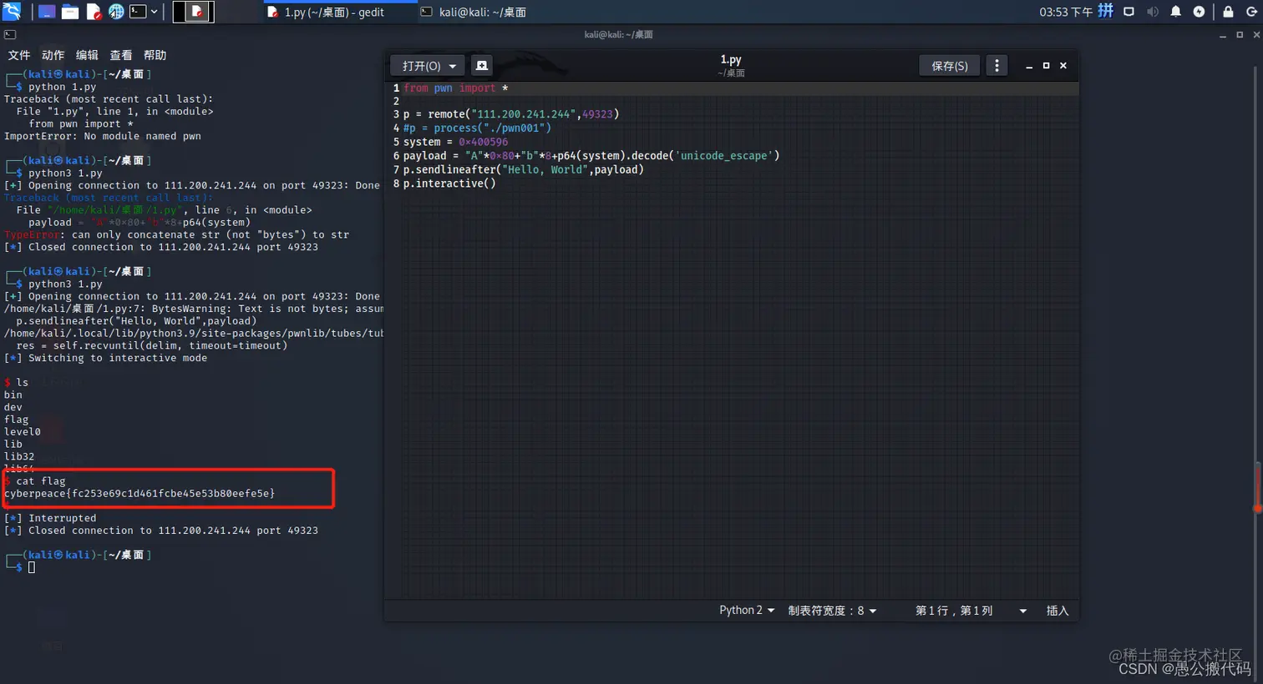Click the terminal window title icon

tap(10, 35)
